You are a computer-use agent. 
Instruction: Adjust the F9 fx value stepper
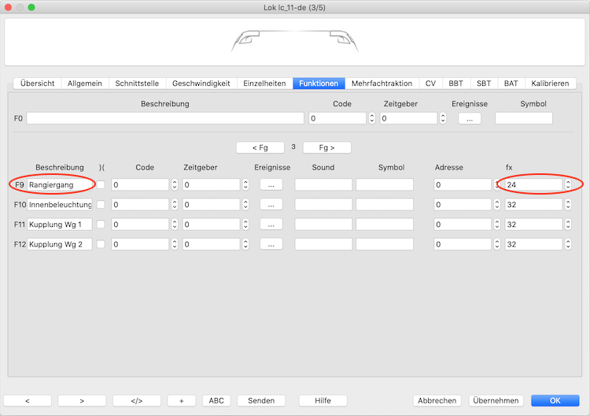tap(567, 184)
